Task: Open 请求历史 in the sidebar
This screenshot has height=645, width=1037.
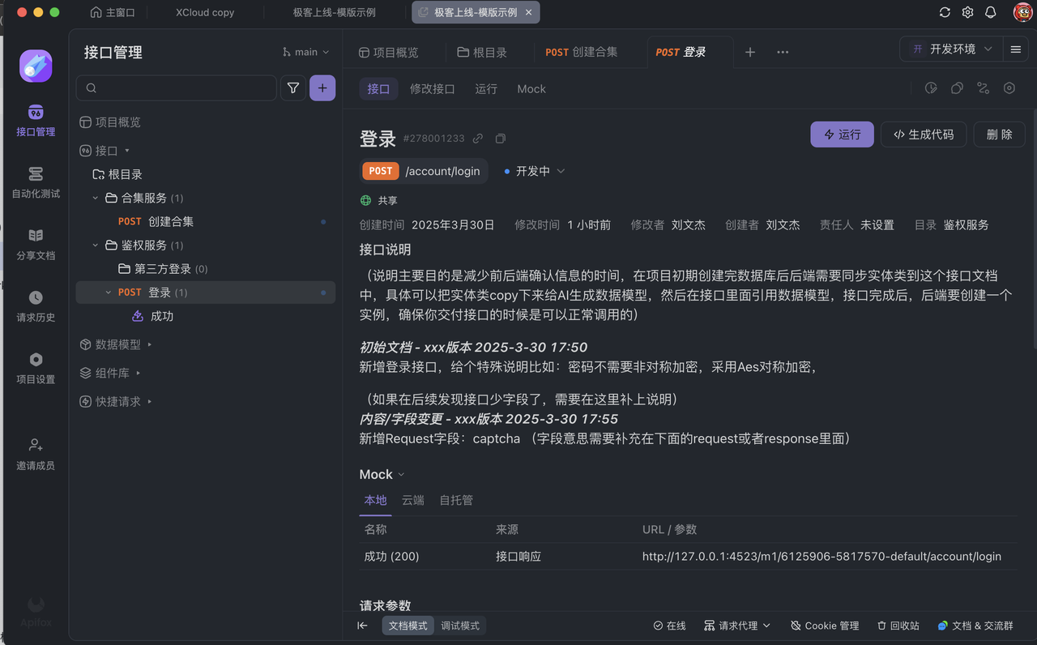Action: coord(35,306)
